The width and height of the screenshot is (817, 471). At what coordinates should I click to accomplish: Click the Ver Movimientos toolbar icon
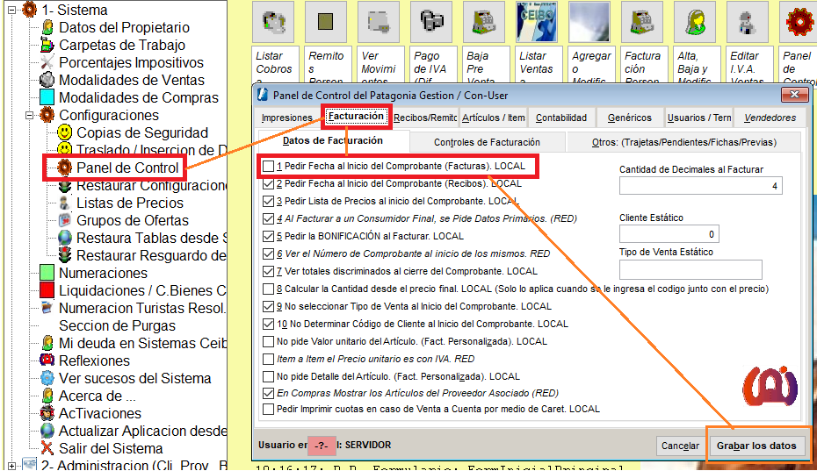click(x=379, y=22)
